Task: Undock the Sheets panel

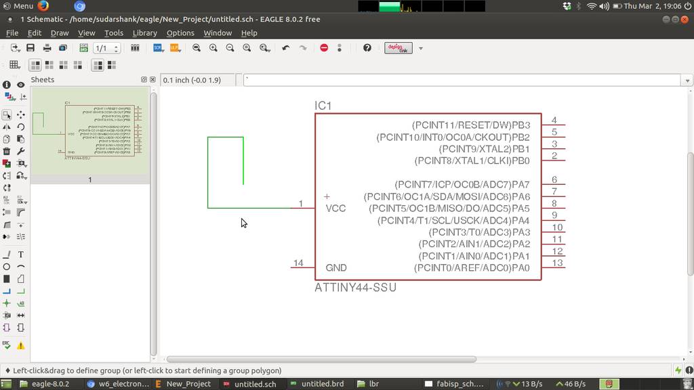Action: (144, 80)
